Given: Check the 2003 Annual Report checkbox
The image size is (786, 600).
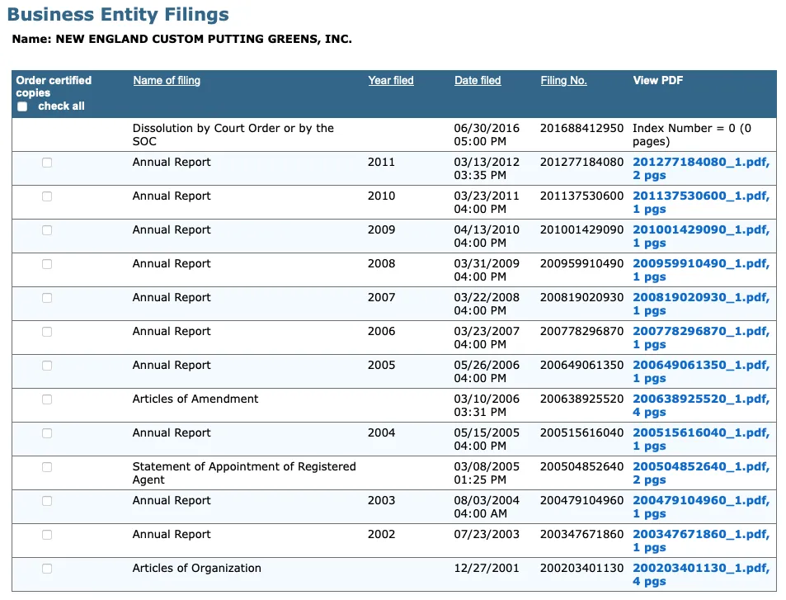Looking at the screenshot, I should [47, 501].
